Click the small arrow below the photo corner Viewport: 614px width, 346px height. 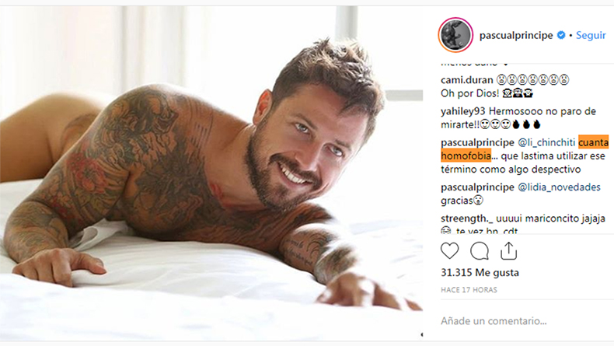(x=422, y=334)
